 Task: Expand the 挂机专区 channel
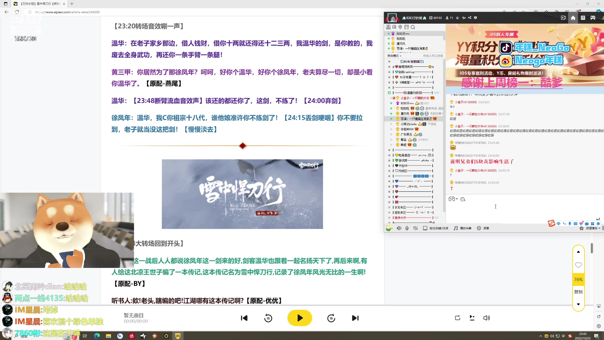pos(389,212)
